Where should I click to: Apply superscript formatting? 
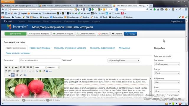click(x=21, y=75)
